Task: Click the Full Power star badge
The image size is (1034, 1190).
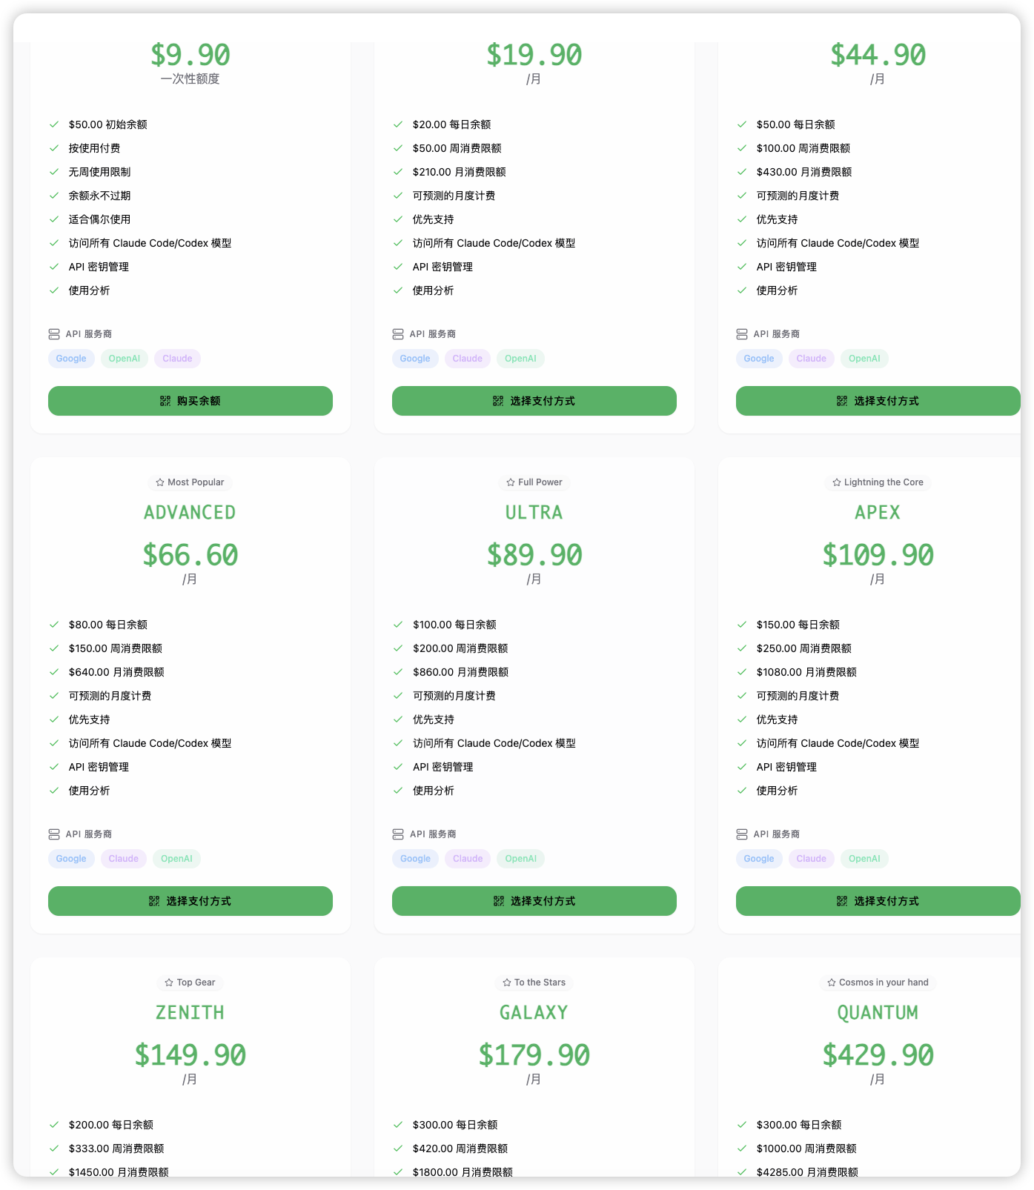Action: [x=534, y=482]
